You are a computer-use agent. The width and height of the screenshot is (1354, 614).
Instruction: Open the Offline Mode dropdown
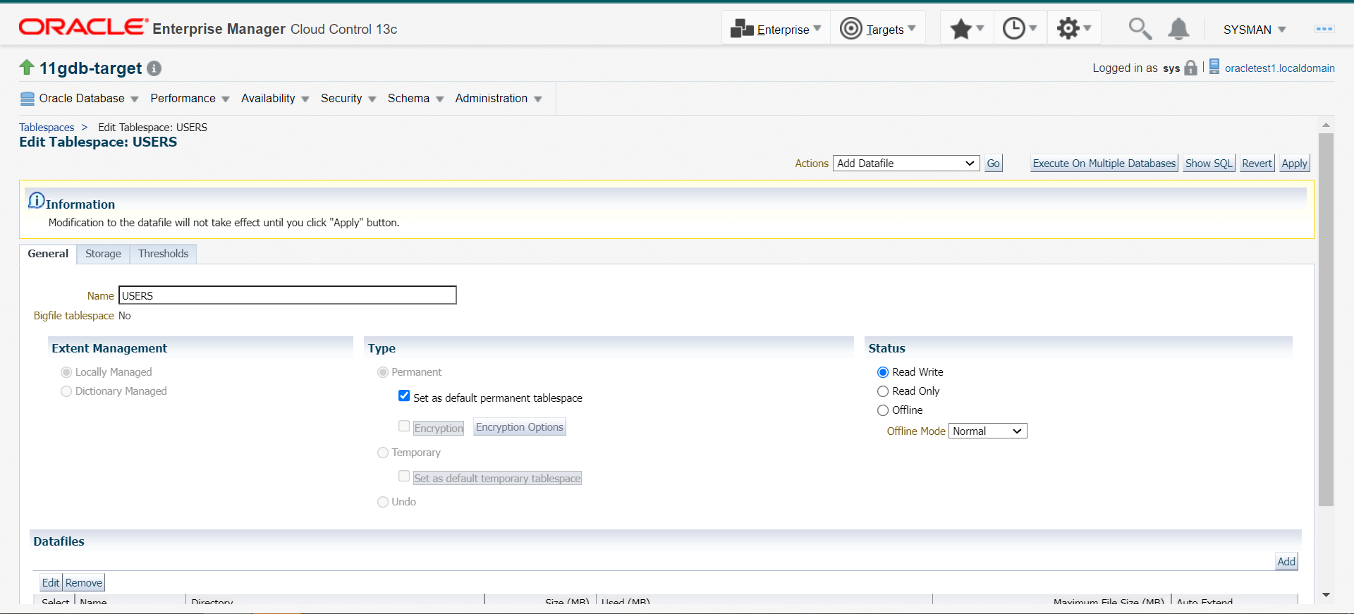(x=987, y=431)
